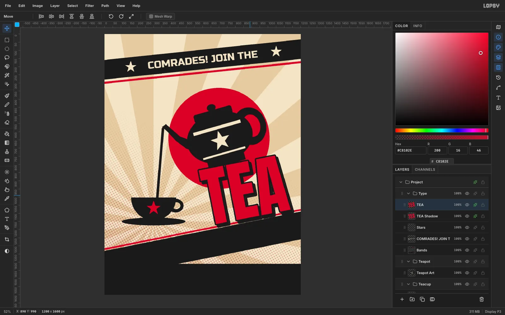Select the Paint Bucket tool

click(7, 134)
